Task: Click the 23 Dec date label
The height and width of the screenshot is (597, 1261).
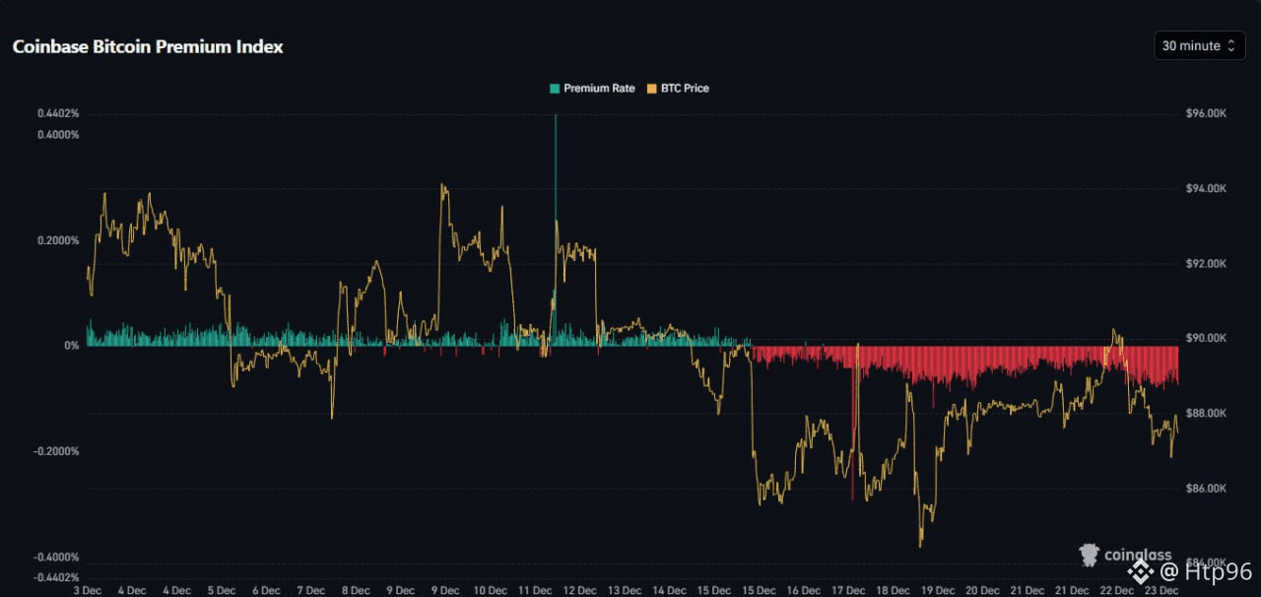Action: [1161, 591]
